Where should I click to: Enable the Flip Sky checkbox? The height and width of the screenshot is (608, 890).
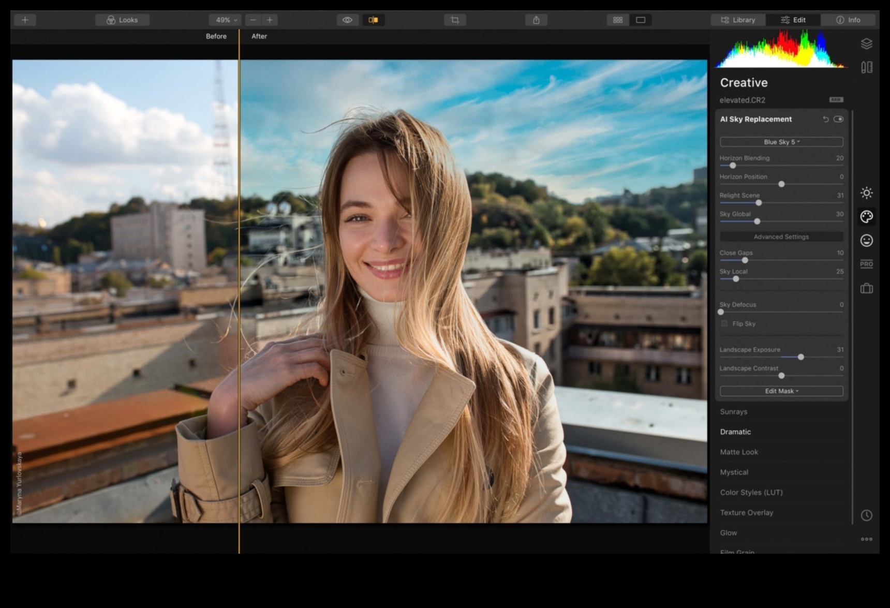pos(724,323)
